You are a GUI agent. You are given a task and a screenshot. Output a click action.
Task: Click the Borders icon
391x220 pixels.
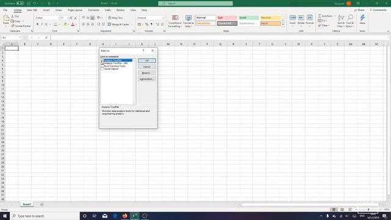click(56, 24)
